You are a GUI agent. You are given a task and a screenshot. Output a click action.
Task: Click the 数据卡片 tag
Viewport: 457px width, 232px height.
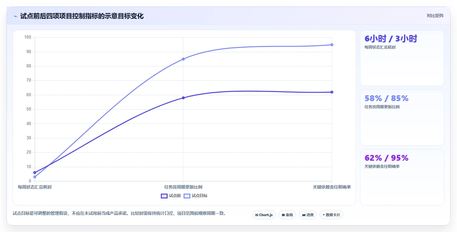point(331,215)
